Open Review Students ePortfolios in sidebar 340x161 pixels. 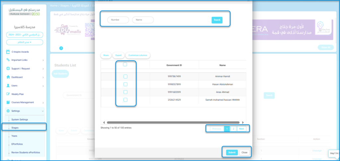click(x=26, y=152)
